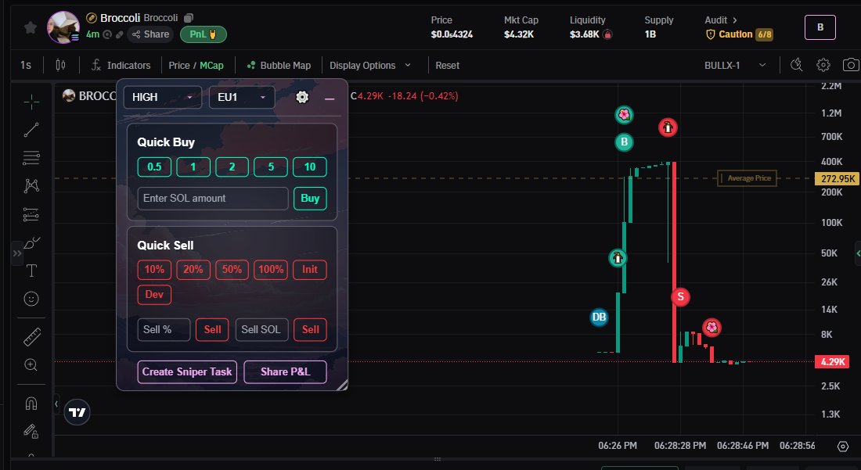Minimize the quick trade panel
The height and width of the screenshot is (470, 861).
coord(330,99)
